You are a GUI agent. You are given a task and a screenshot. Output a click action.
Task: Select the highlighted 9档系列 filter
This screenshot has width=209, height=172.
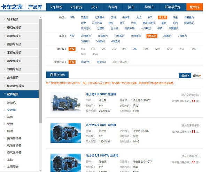point(152,36)
